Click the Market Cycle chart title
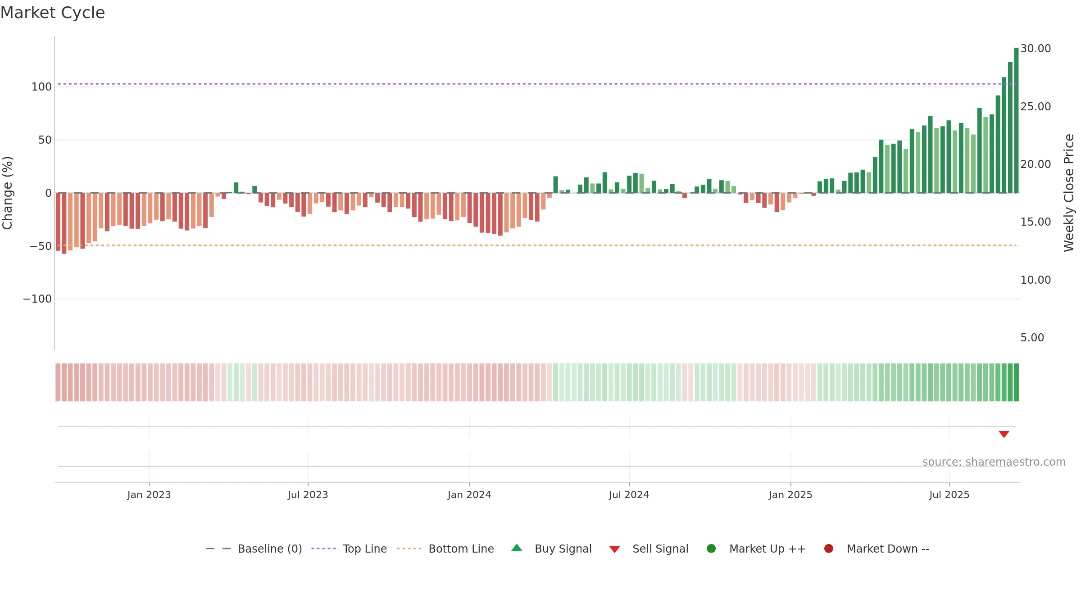Viewport: 1081px width, 608px height. (53, 13)
